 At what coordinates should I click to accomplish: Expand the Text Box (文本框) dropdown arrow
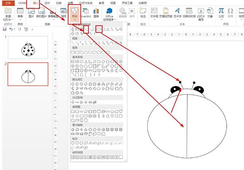point(154,19)
